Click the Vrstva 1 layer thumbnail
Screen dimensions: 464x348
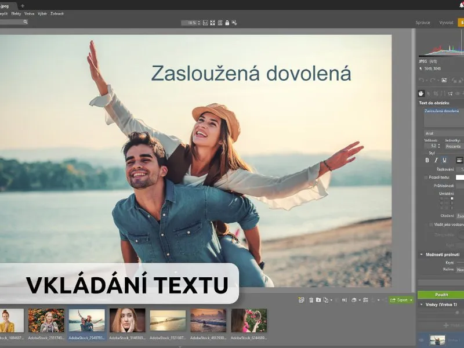[437, 340]
